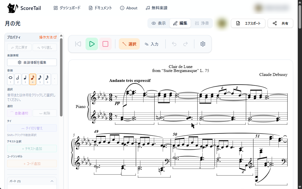The width and height of the screenshot is (302, 189).
Task: Toggle the dotted note option
Action: tap(55, 79)
